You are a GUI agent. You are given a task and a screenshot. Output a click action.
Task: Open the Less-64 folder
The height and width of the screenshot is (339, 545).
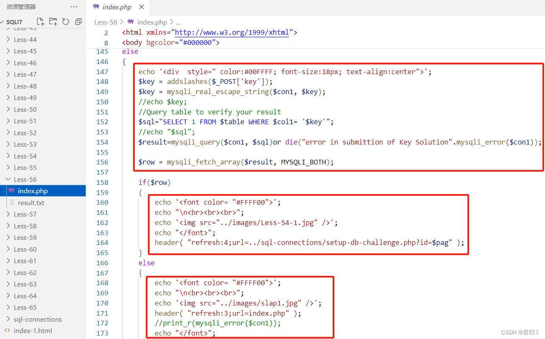tap(43, 296)
